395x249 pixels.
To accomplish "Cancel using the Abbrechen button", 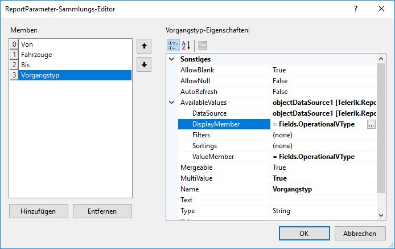I will tap(360, 233).
